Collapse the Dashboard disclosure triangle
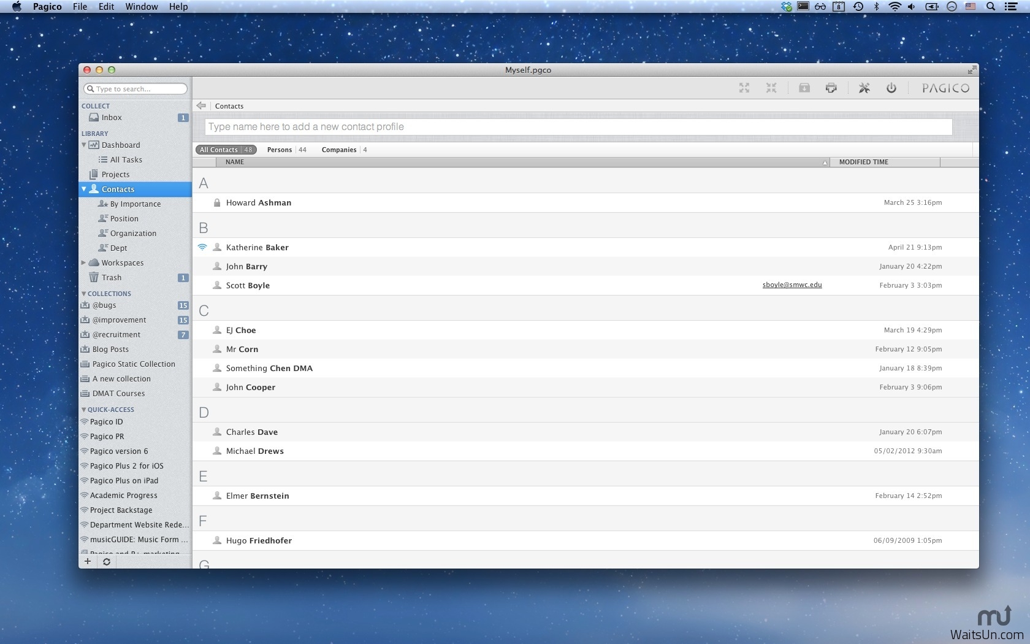This screenshot has height=644, width=1030. click(84, 145)
